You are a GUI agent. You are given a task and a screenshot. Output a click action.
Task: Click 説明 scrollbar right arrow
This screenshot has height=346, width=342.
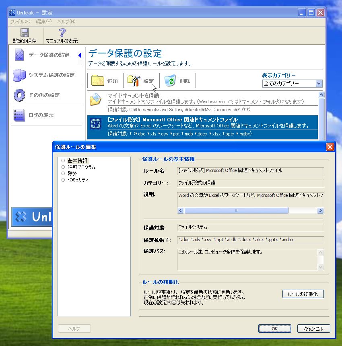pyautogui.click(x=320, y=210)
